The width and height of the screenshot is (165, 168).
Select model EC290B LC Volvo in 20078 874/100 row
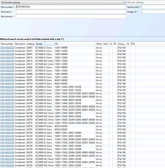[44, 139]
